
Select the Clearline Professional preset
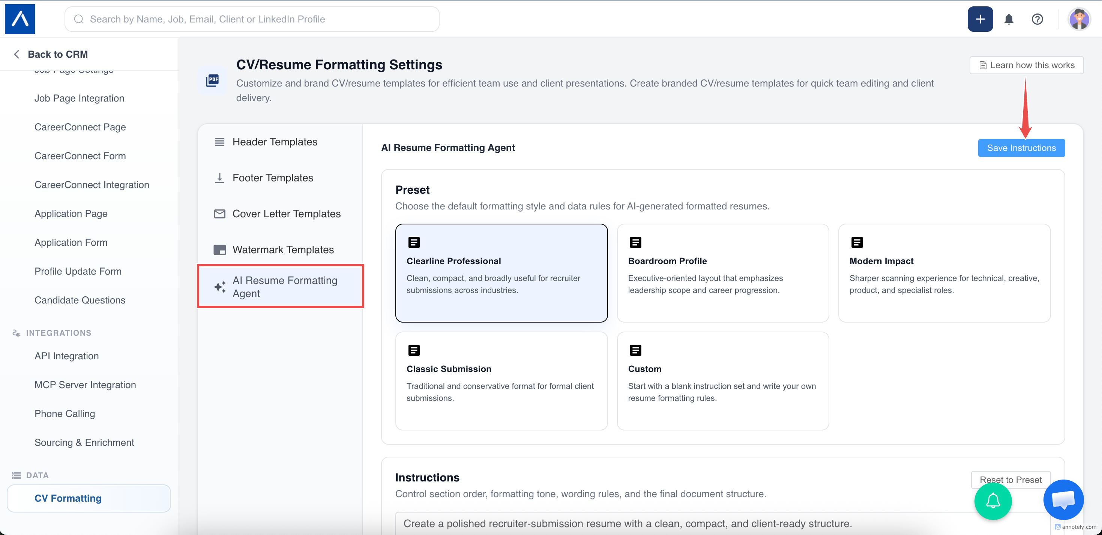coord(501,273)
